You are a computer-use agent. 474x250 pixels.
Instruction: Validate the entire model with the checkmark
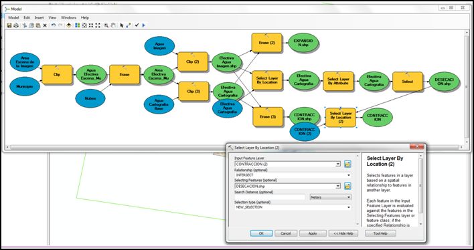[x=137, y=25]
